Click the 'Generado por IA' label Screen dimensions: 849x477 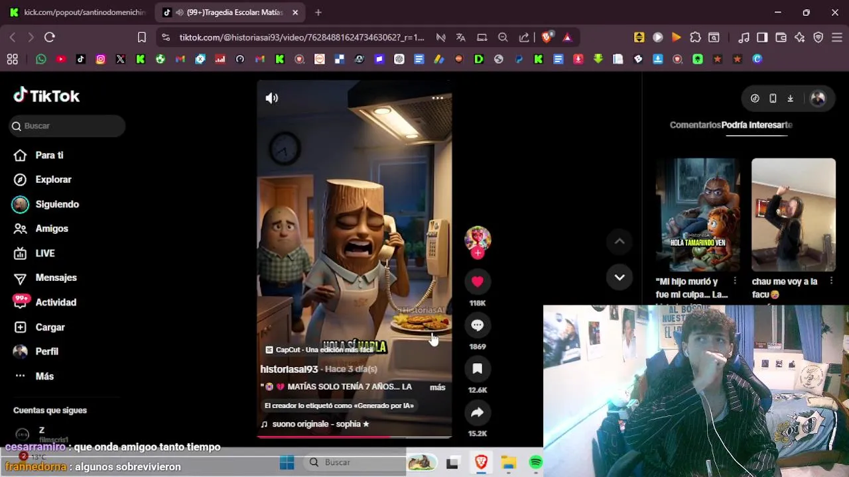point(339,405)
